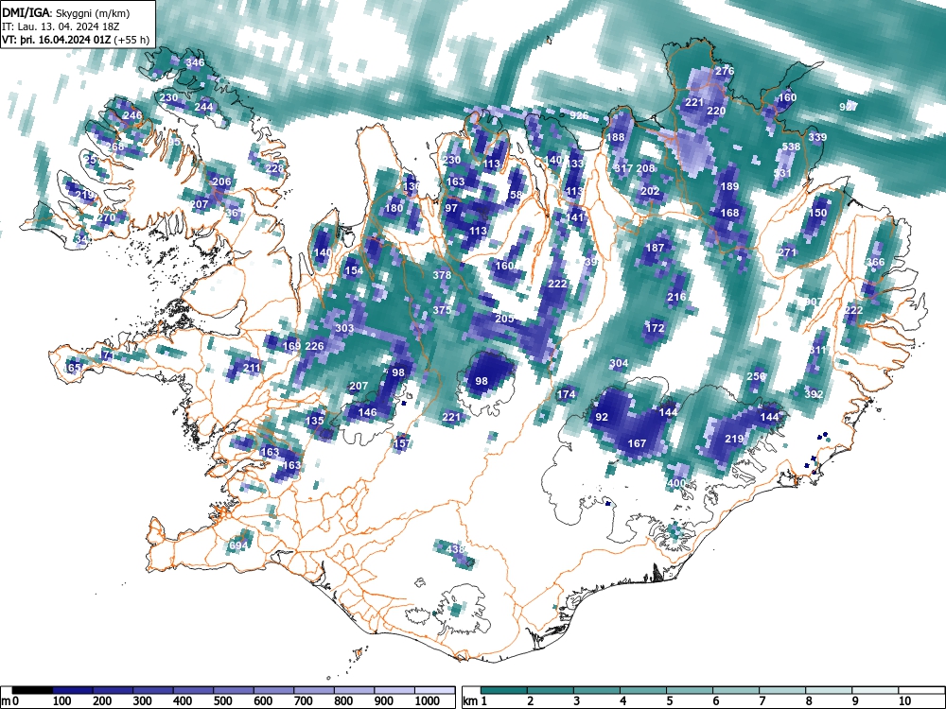Click the 'DMI/IGA: Skyggni (m/km)' title text
Image resolution: width=946 pixels, height=709 pixels.
pos(66,12)
